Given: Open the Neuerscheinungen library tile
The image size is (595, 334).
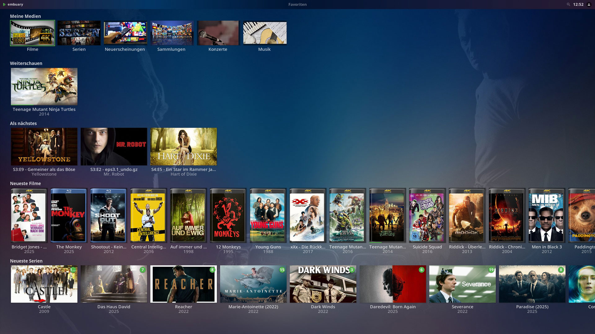Looking at the screenshot, I should point(126,33).
